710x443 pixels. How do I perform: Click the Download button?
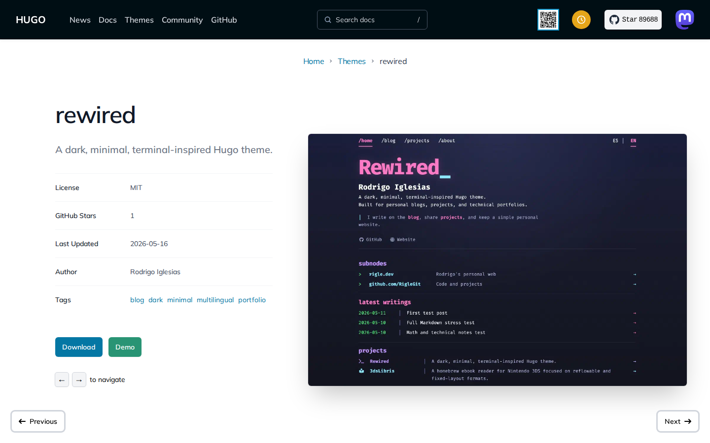79,347
